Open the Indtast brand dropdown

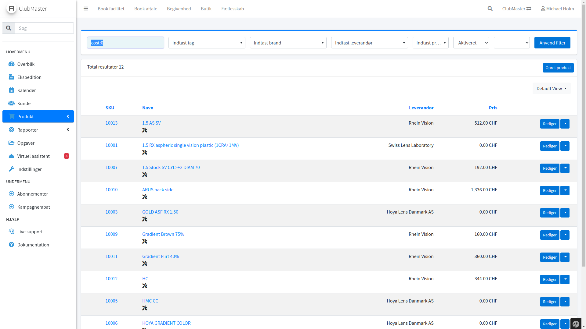[x=288, y=43]
